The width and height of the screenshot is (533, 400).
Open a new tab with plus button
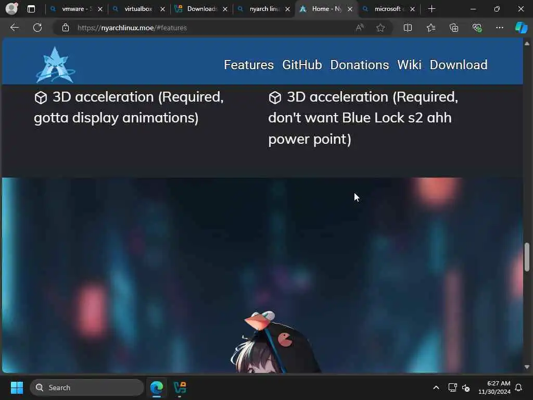(x=432, y=9)
